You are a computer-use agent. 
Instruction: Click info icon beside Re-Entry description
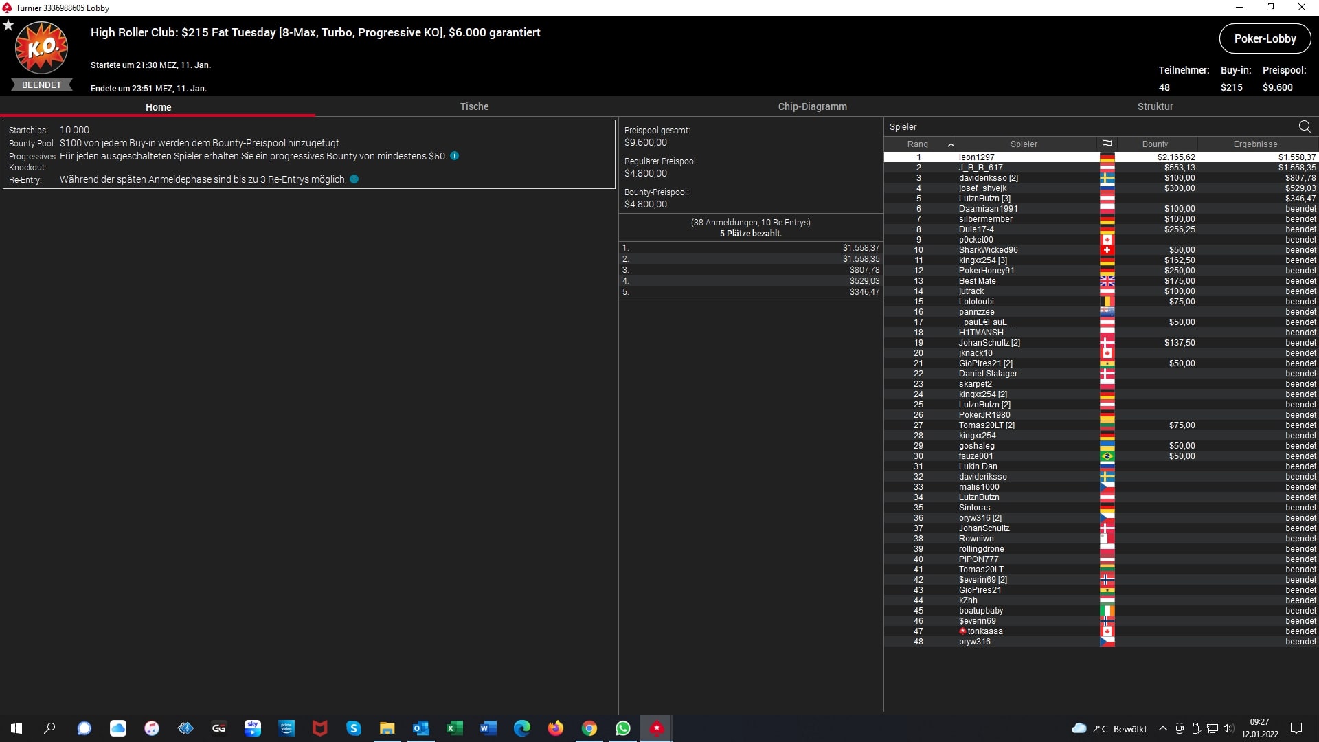coord(354,179)
